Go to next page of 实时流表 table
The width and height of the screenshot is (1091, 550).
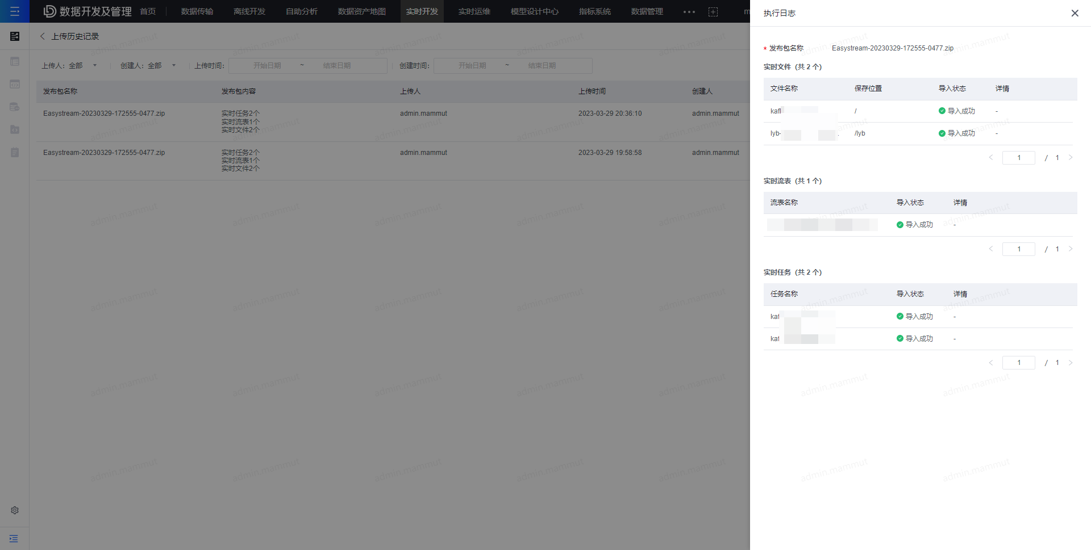point(1071,249)
